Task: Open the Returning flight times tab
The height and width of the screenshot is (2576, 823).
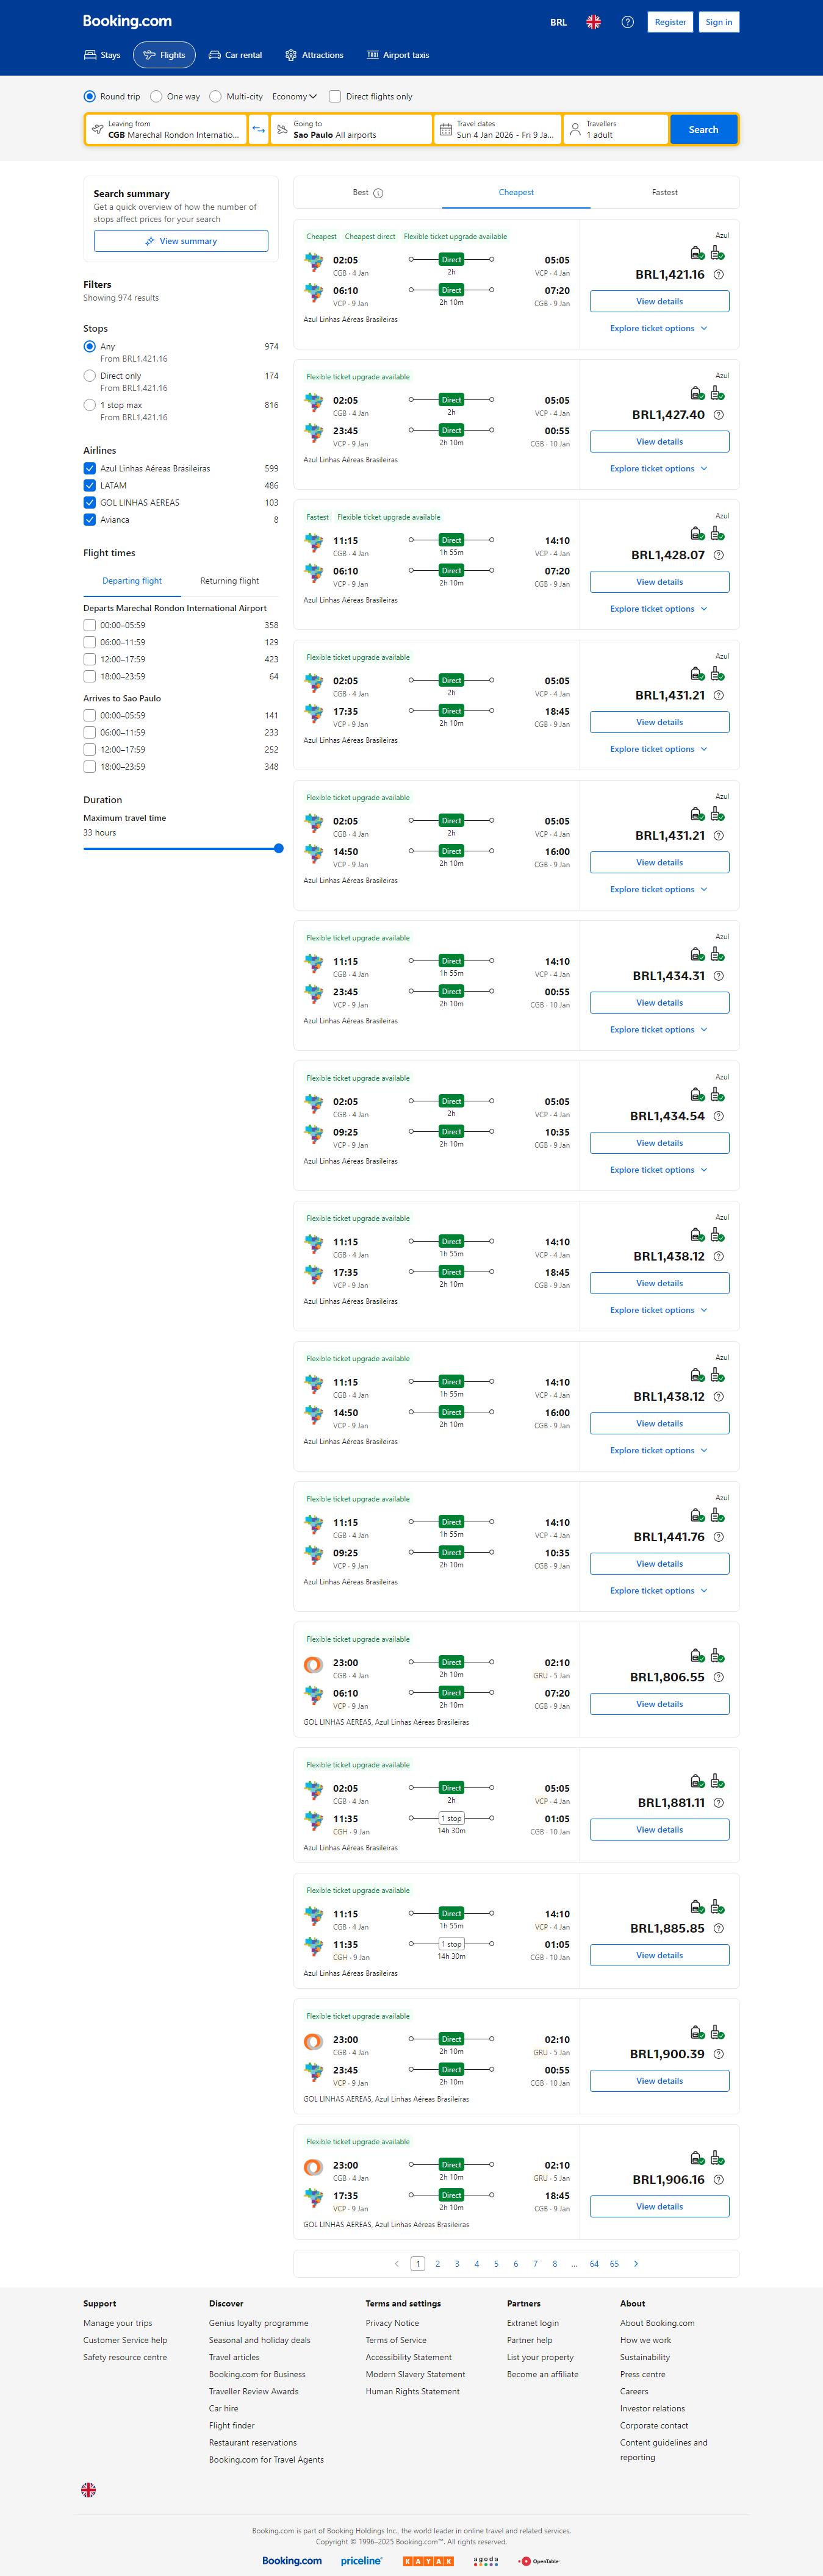Action: click(x=229, y=581)
